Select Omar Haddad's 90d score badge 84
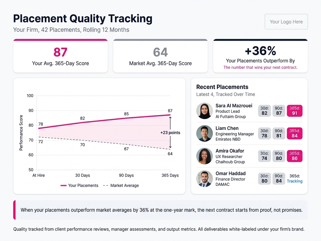The width and height of the screenshot is (321, 241). pyautogui.click(x=279, y=179)
